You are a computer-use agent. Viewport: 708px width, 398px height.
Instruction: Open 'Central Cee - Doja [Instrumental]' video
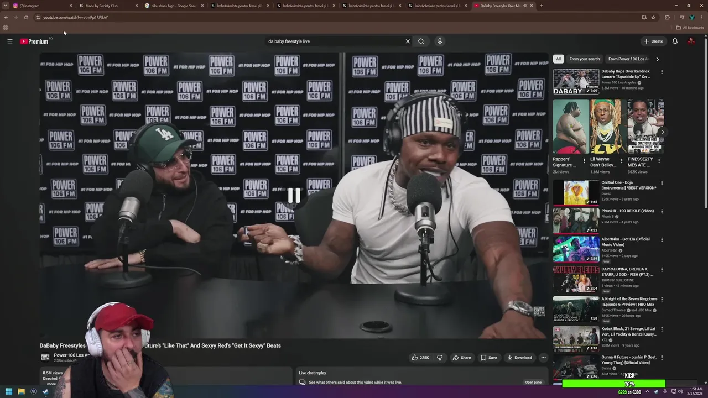tap(576, 192)
